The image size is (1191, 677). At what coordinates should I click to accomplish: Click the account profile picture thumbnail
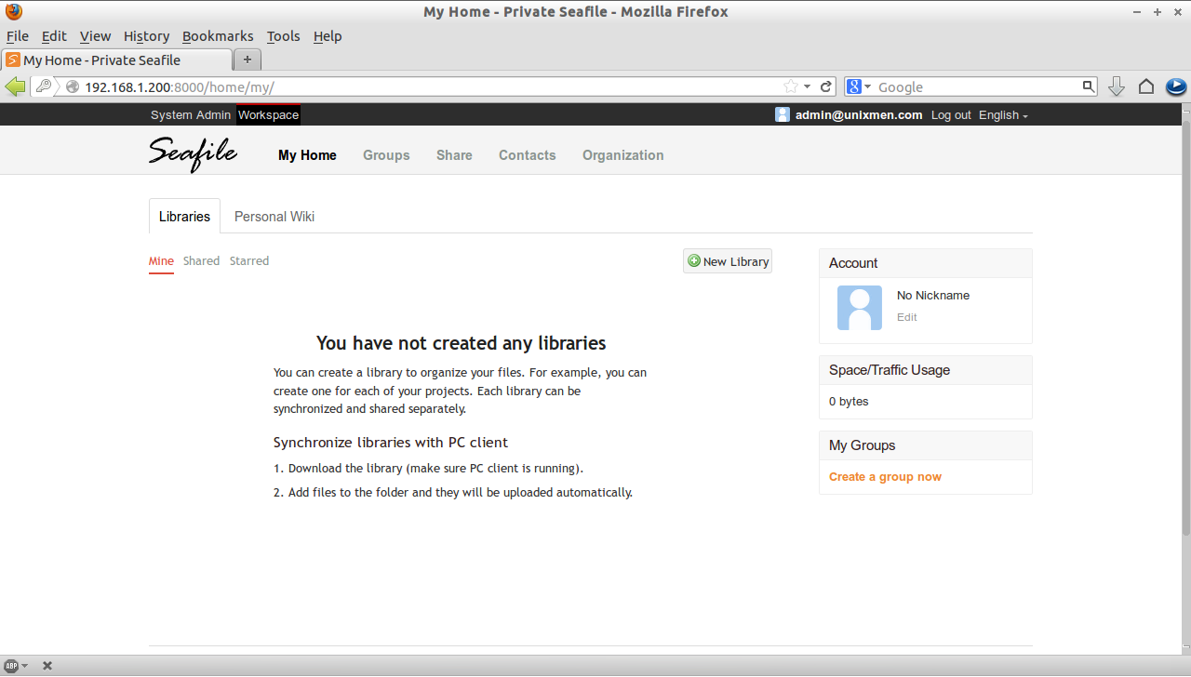[x=860, y=308]
